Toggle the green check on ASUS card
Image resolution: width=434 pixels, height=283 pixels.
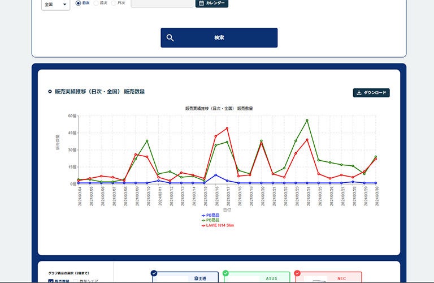(x=225, y=273)
